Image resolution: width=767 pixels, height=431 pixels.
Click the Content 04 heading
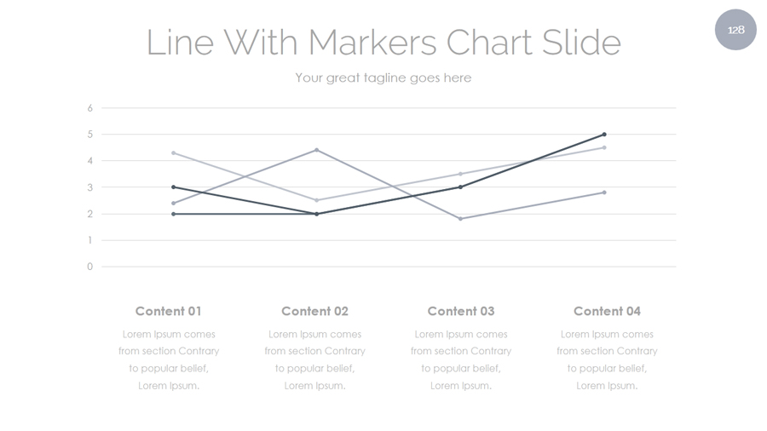[607, 311]
